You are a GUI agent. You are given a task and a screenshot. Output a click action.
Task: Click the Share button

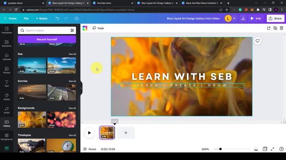coord(275,18)
